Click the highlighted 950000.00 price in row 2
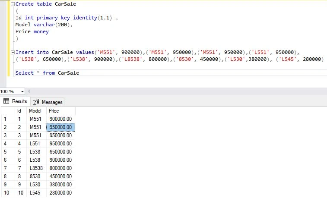The image size is (327, 198). pyautogui.click(x=60, y=127)
